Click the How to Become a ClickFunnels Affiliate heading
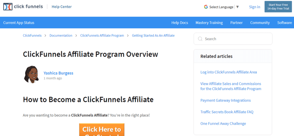 [x=88, y=100]
